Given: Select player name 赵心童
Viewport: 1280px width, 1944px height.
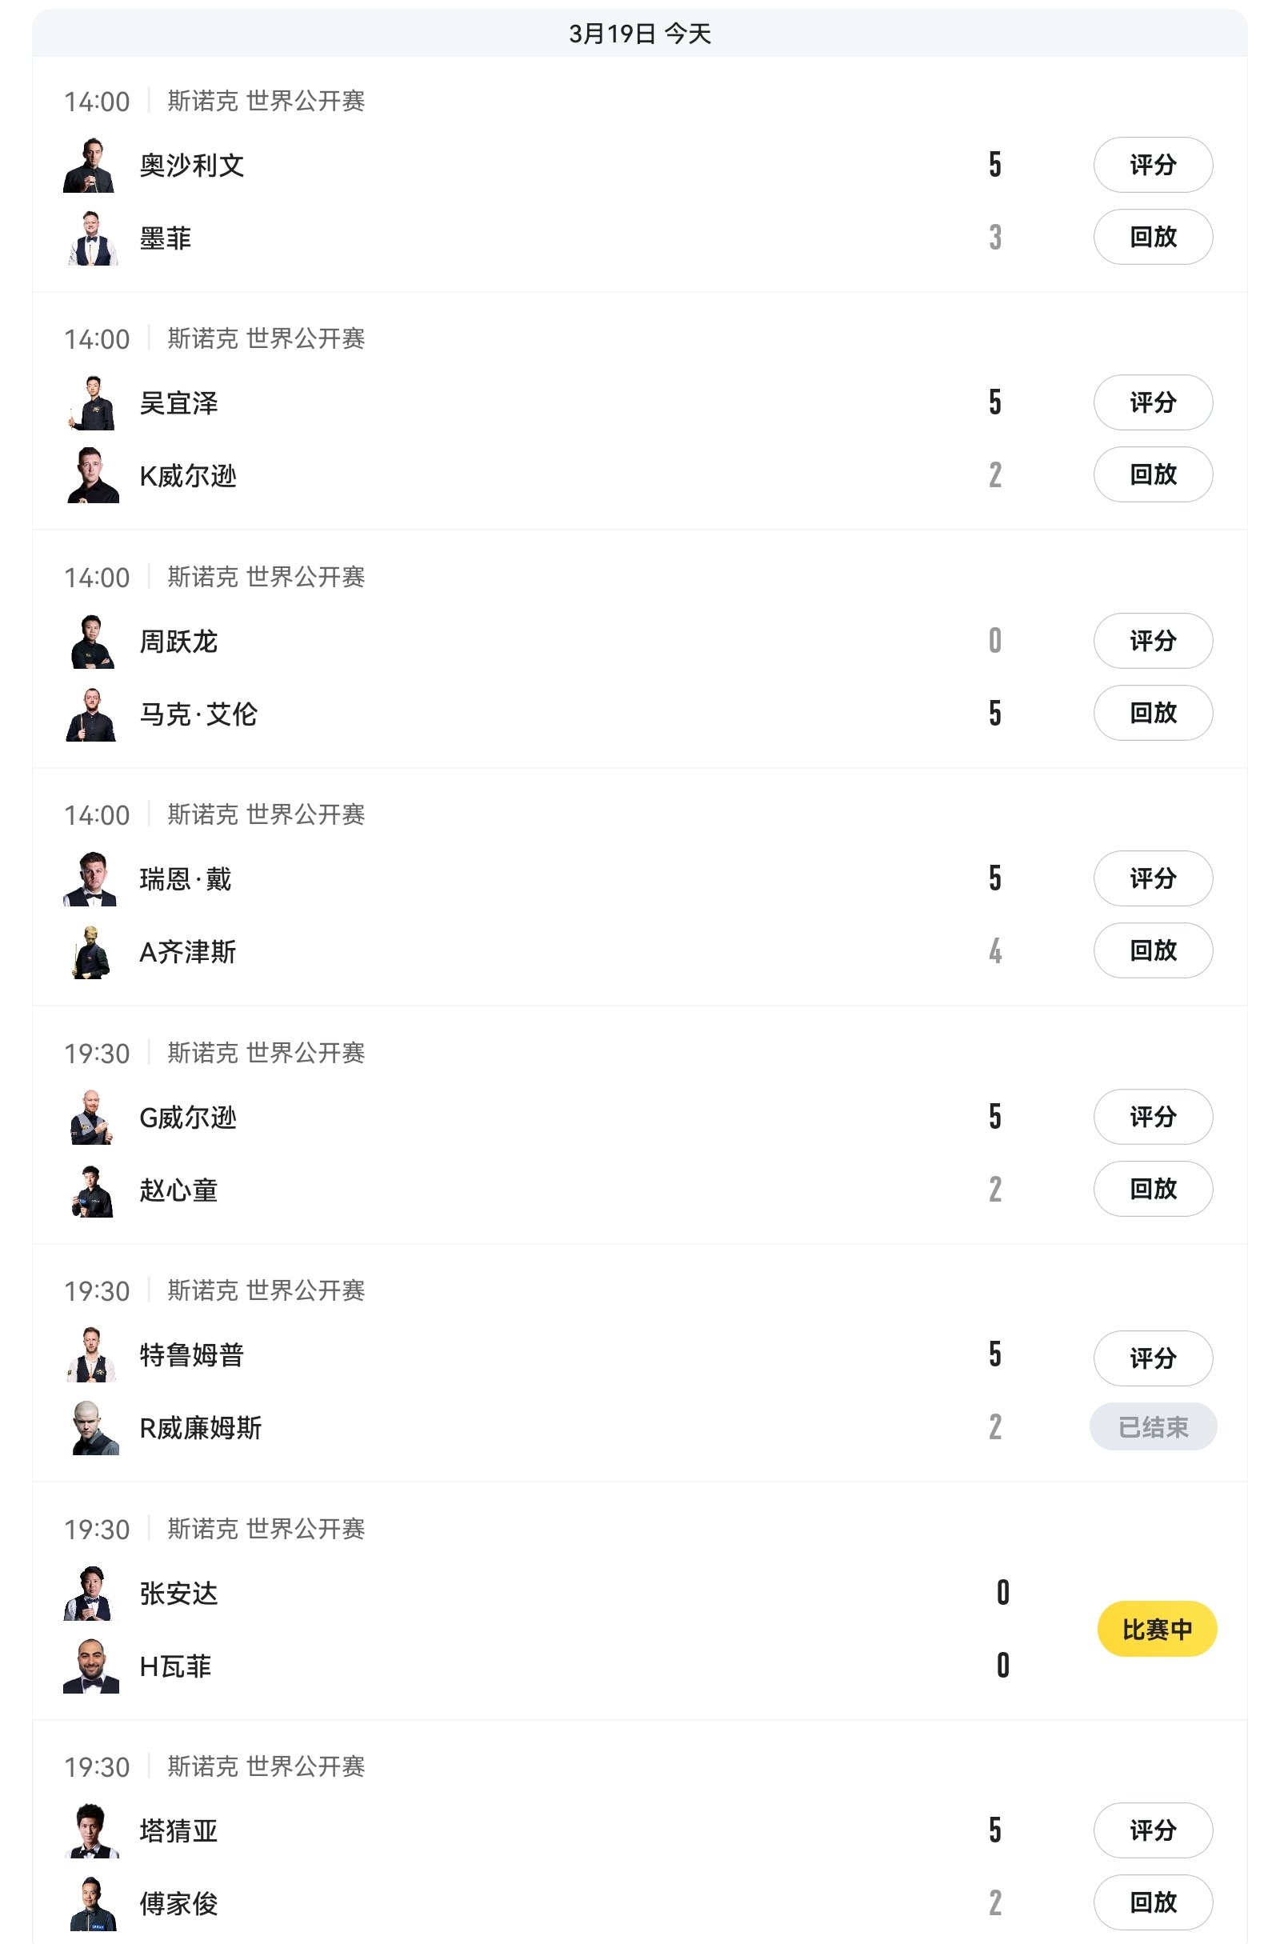Looking at the screenshot, I should click(178, 1190).
